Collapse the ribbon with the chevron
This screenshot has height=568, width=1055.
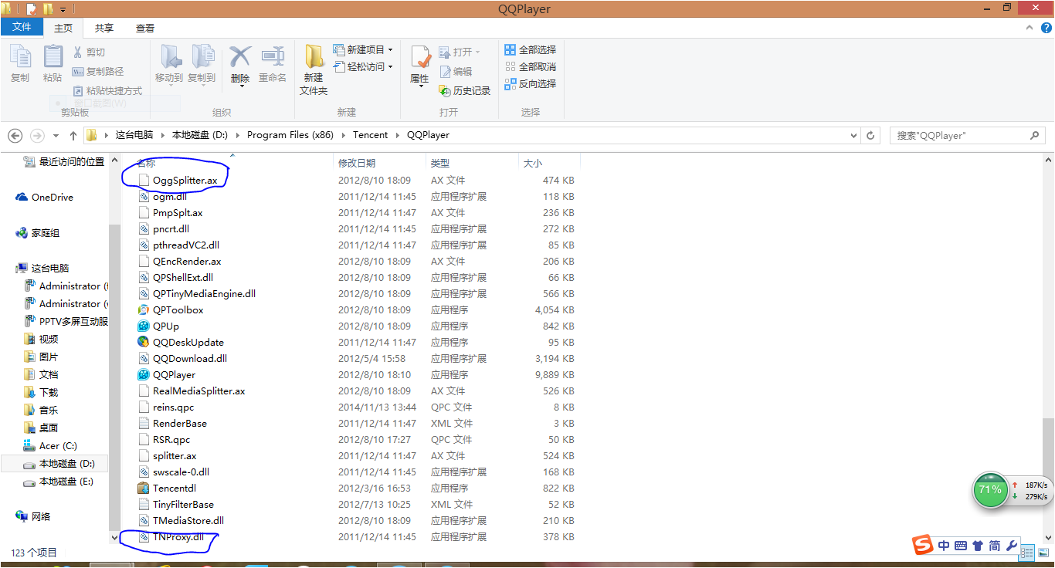1031,28
